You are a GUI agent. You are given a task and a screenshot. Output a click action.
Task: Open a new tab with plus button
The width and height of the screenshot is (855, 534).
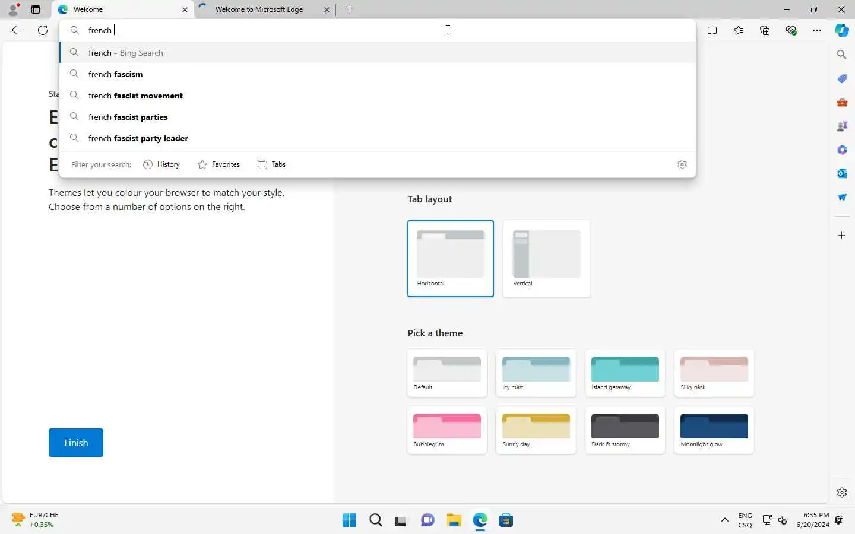click(x=349, y=9)
